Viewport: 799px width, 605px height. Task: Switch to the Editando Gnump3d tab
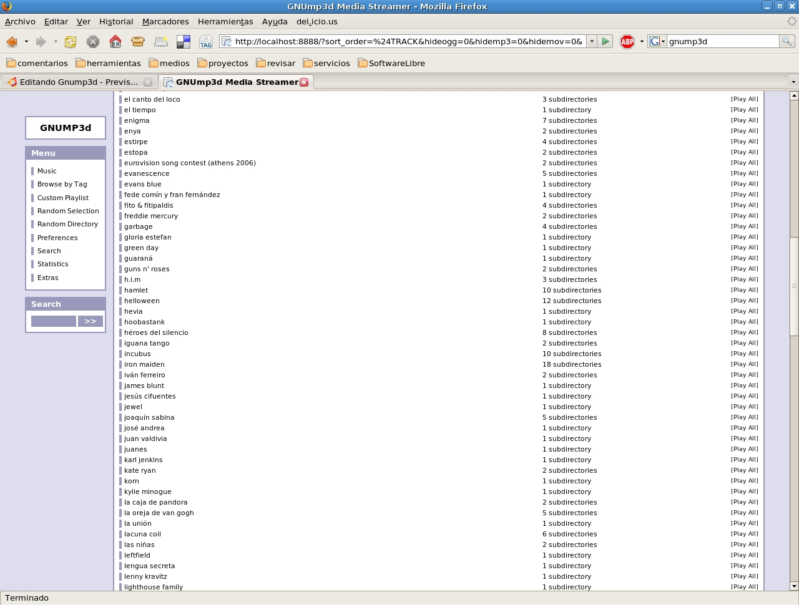point(79,82)
